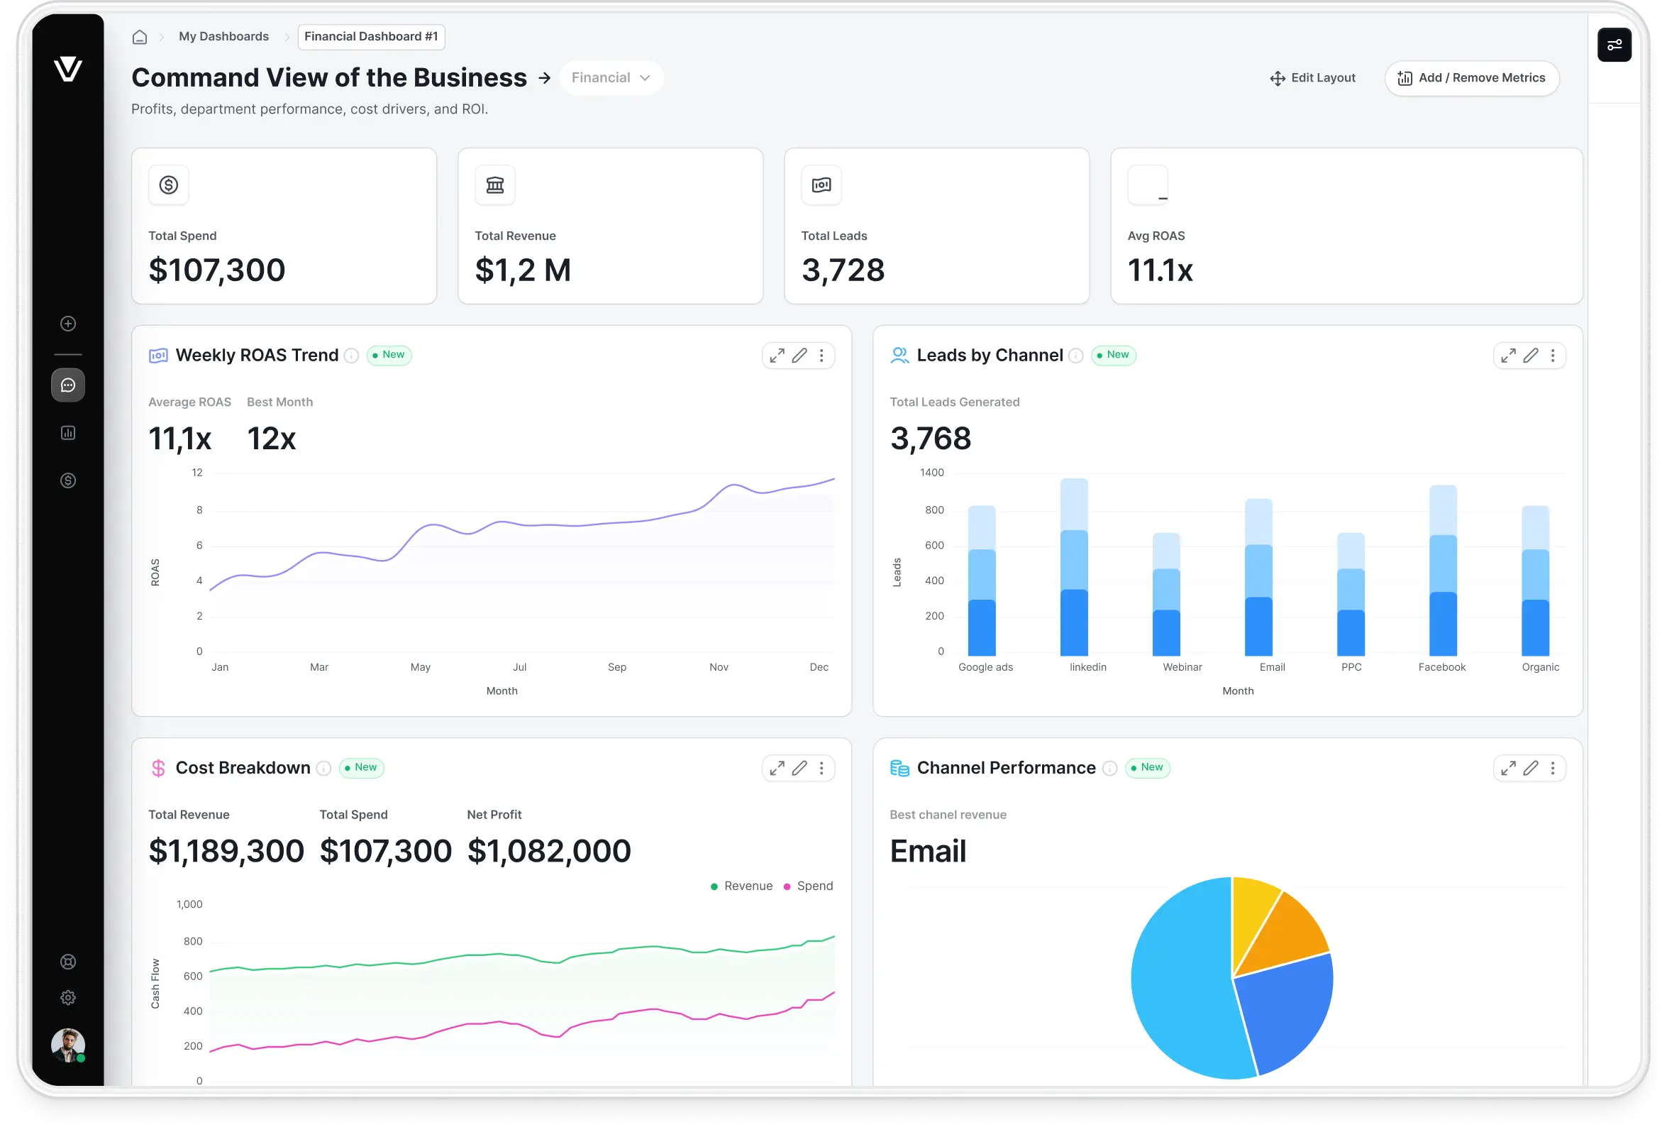Image resolution: width=1667 pixels, height=1132 pixels.
Task: Click the Add / Remove Metrics button
Action: pyautogui.click(x=1472, y=78)
